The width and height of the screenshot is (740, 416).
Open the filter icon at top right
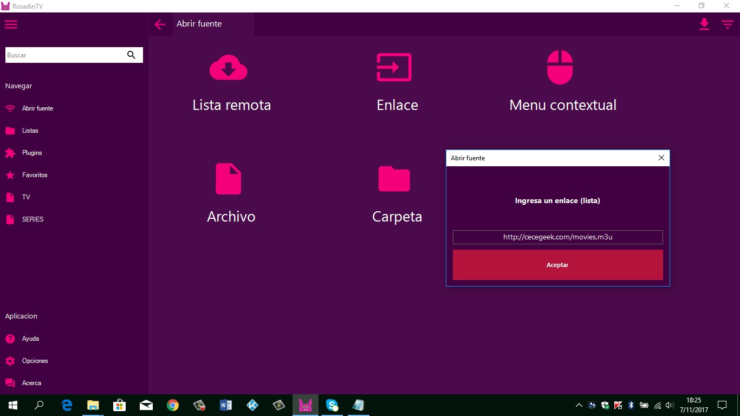(728, 24)
